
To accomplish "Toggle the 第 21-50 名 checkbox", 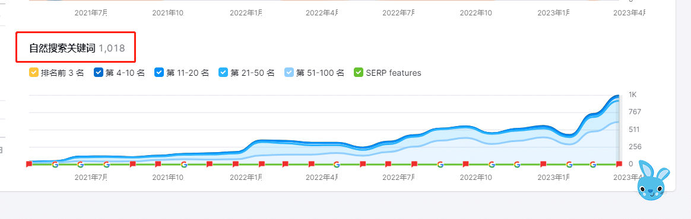I will 223,73.
